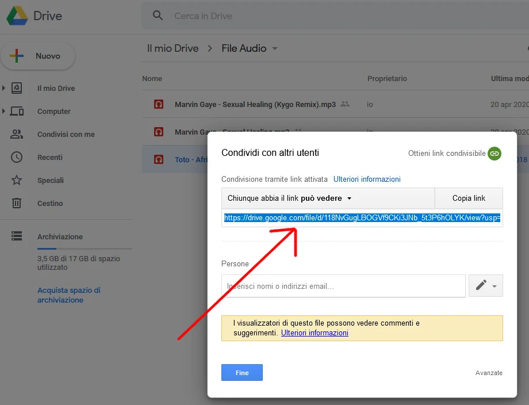The image size is (529, 405).
Task: Open the Recenti clock icon
Action: pyautogui.click(x=17, y=157)
